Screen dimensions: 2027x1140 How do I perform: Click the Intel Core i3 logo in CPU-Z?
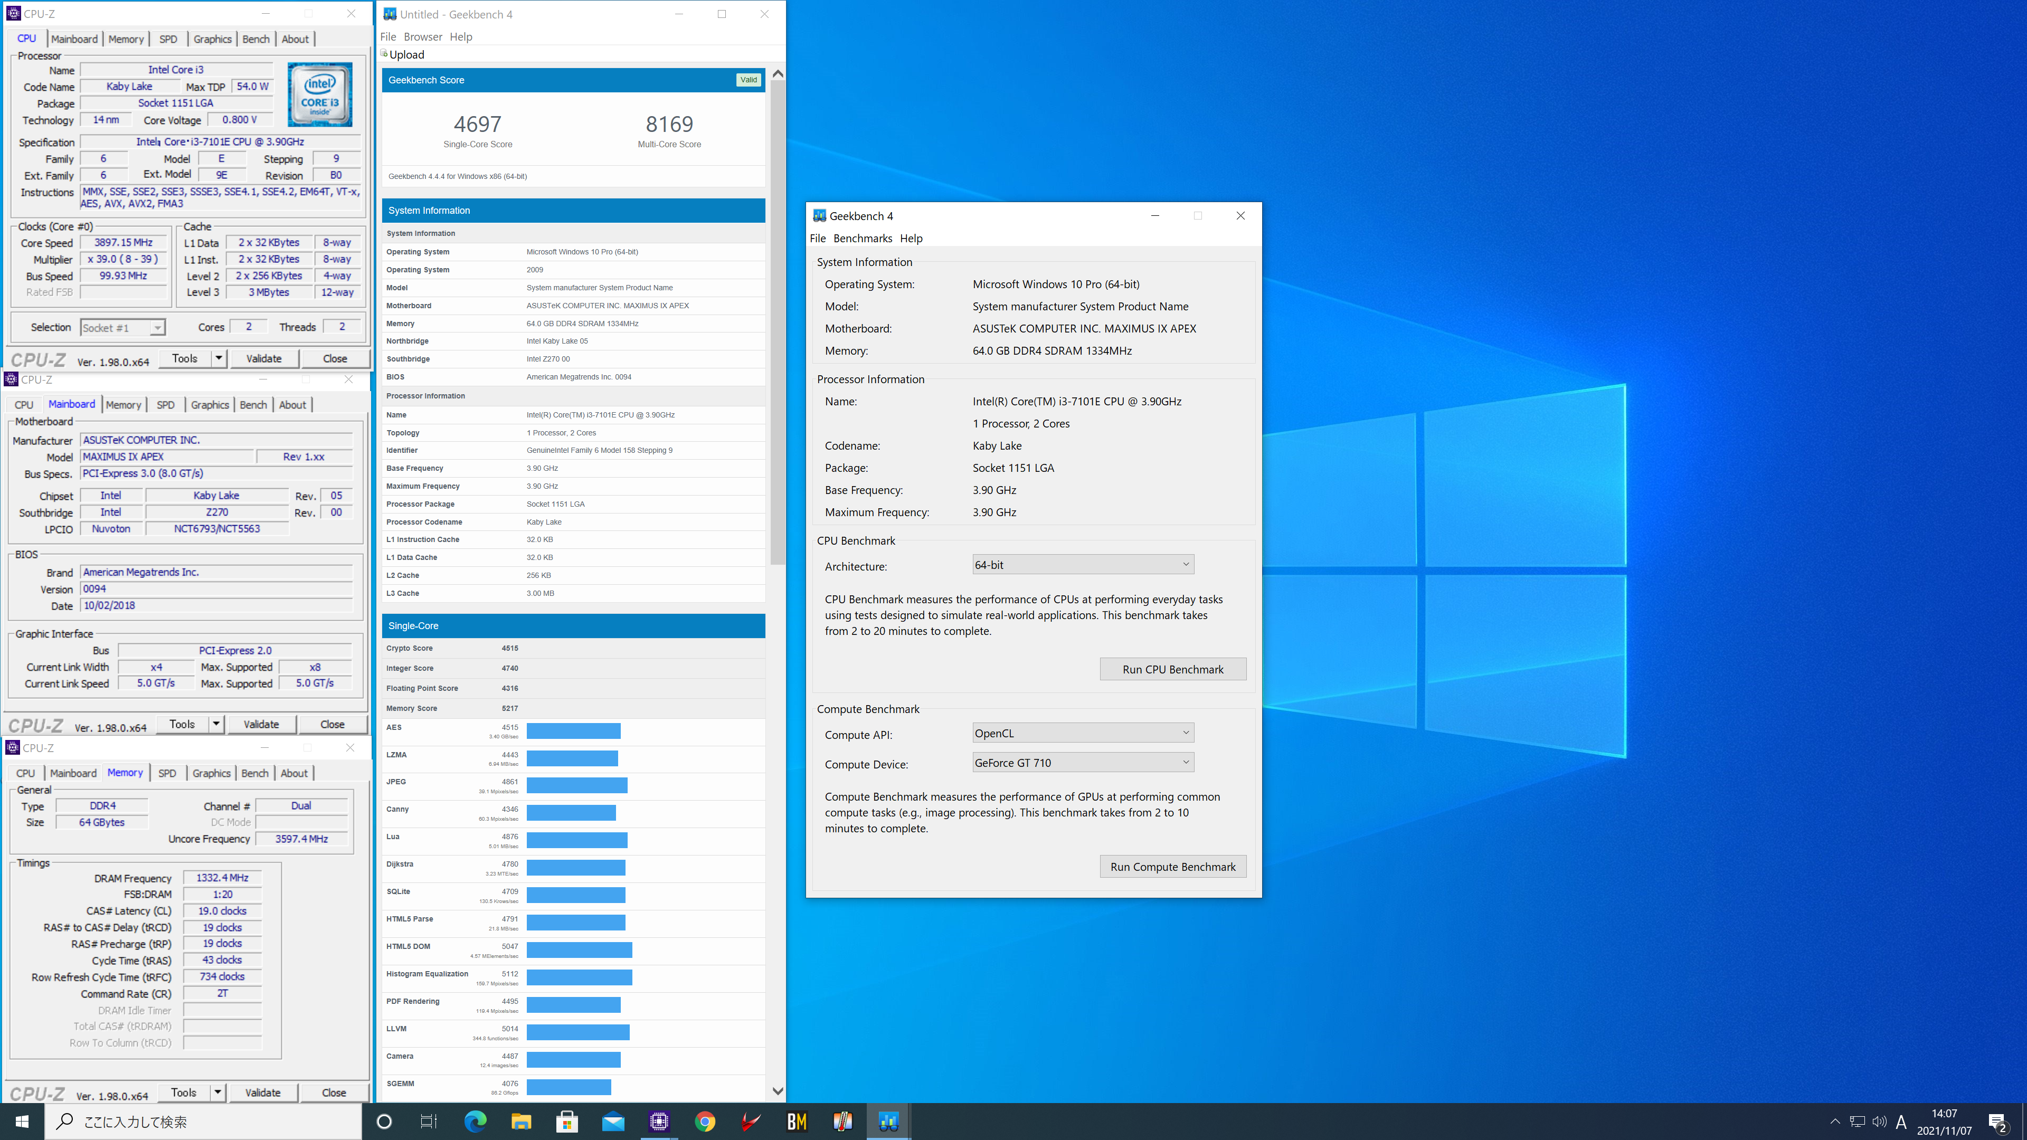click(x=319, y=94)
